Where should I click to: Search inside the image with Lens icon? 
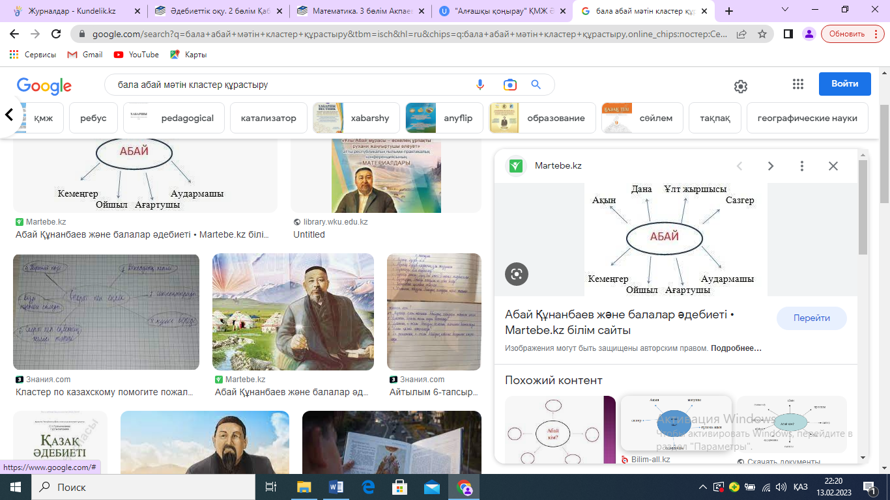coord(517,274)
